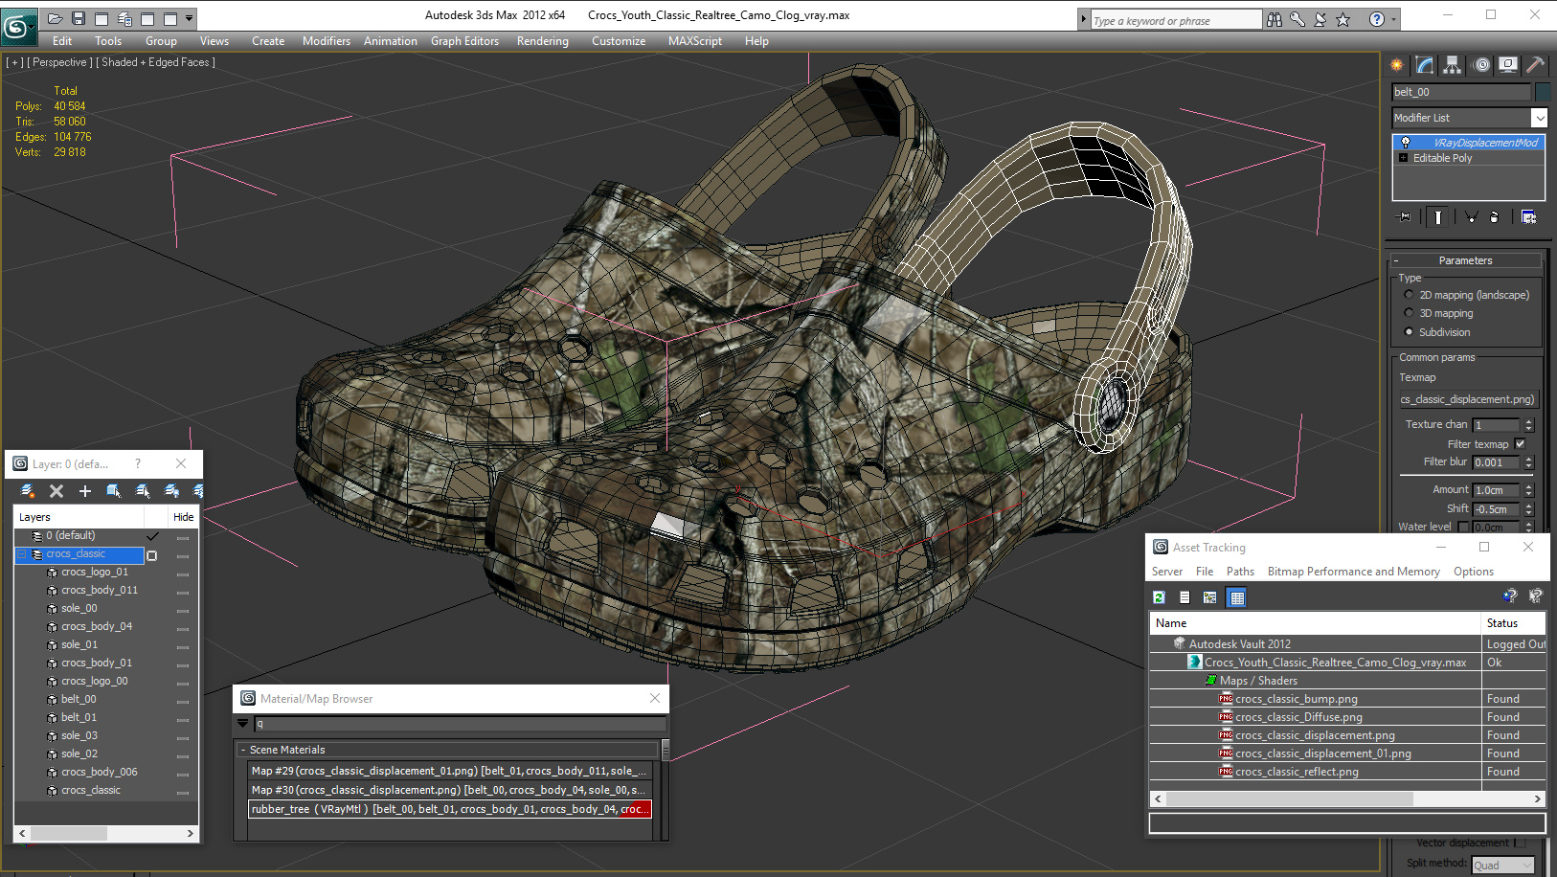
Task: Refresh Asset Tracking list icon
Action: point(1159,597)
